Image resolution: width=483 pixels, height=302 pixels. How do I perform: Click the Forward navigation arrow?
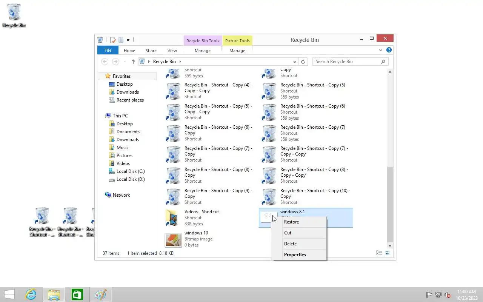[x=115, y=62]
